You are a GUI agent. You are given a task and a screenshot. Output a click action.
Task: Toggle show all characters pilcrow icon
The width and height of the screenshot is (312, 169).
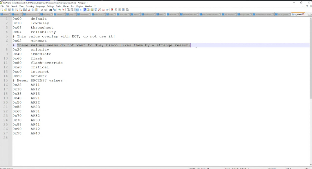tap(81, 10)
